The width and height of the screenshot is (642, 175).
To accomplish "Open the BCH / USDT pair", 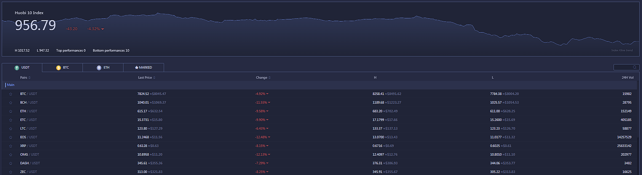I will tap(29, 103).
